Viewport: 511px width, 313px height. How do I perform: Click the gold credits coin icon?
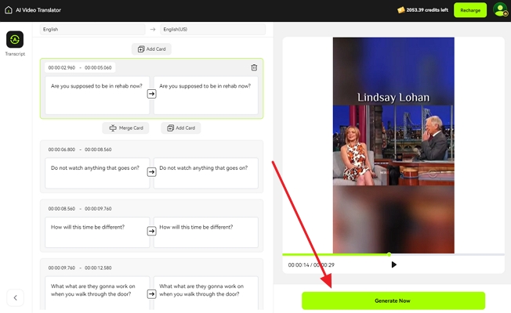pos(400,10)
